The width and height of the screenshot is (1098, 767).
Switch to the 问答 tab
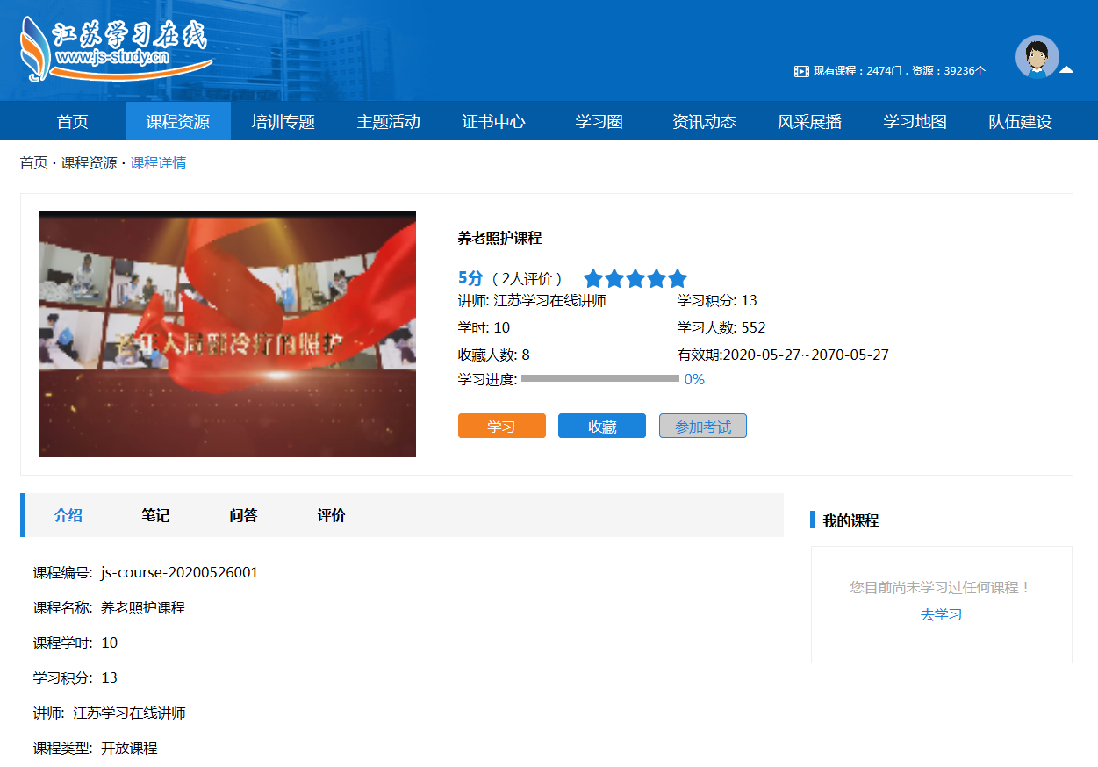[243, 515]
